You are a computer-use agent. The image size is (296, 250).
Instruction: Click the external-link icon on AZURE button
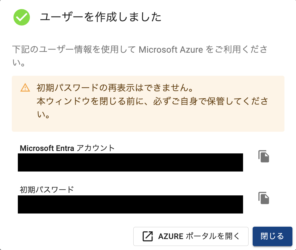point(148,236)
